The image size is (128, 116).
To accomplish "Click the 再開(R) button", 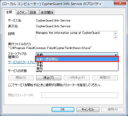I will [105, 78].
